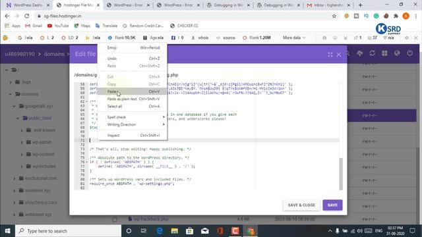
Task: Expand the wp-content folder
Action: [x=22, y=155]
